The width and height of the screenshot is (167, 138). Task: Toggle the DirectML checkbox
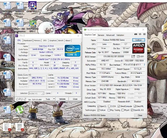135,106
